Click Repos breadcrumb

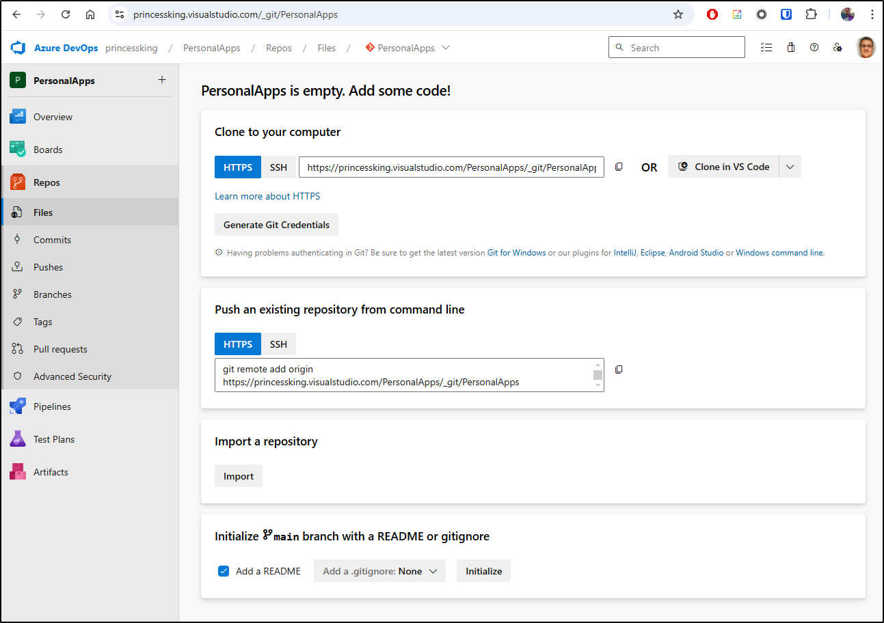(279, 48)
